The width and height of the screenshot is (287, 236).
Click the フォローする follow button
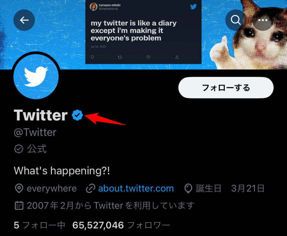[226, 88]
